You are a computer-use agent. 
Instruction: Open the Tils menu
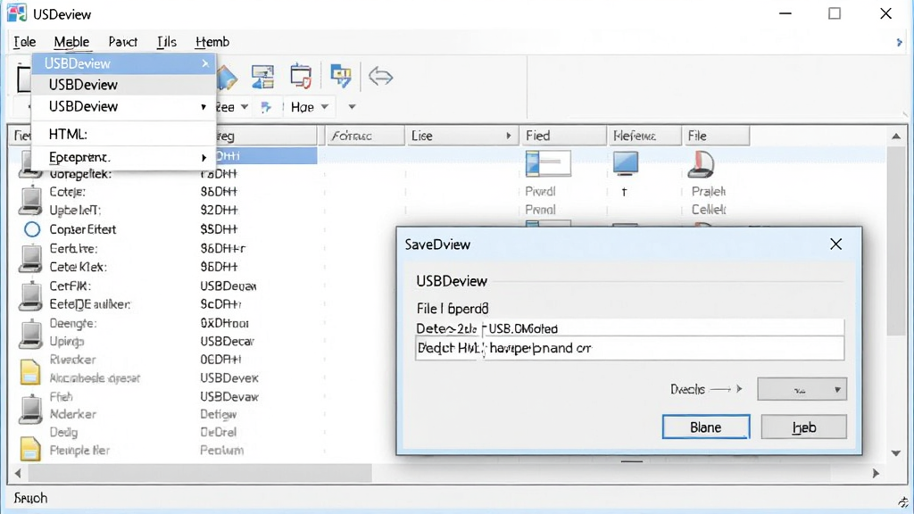167,42
